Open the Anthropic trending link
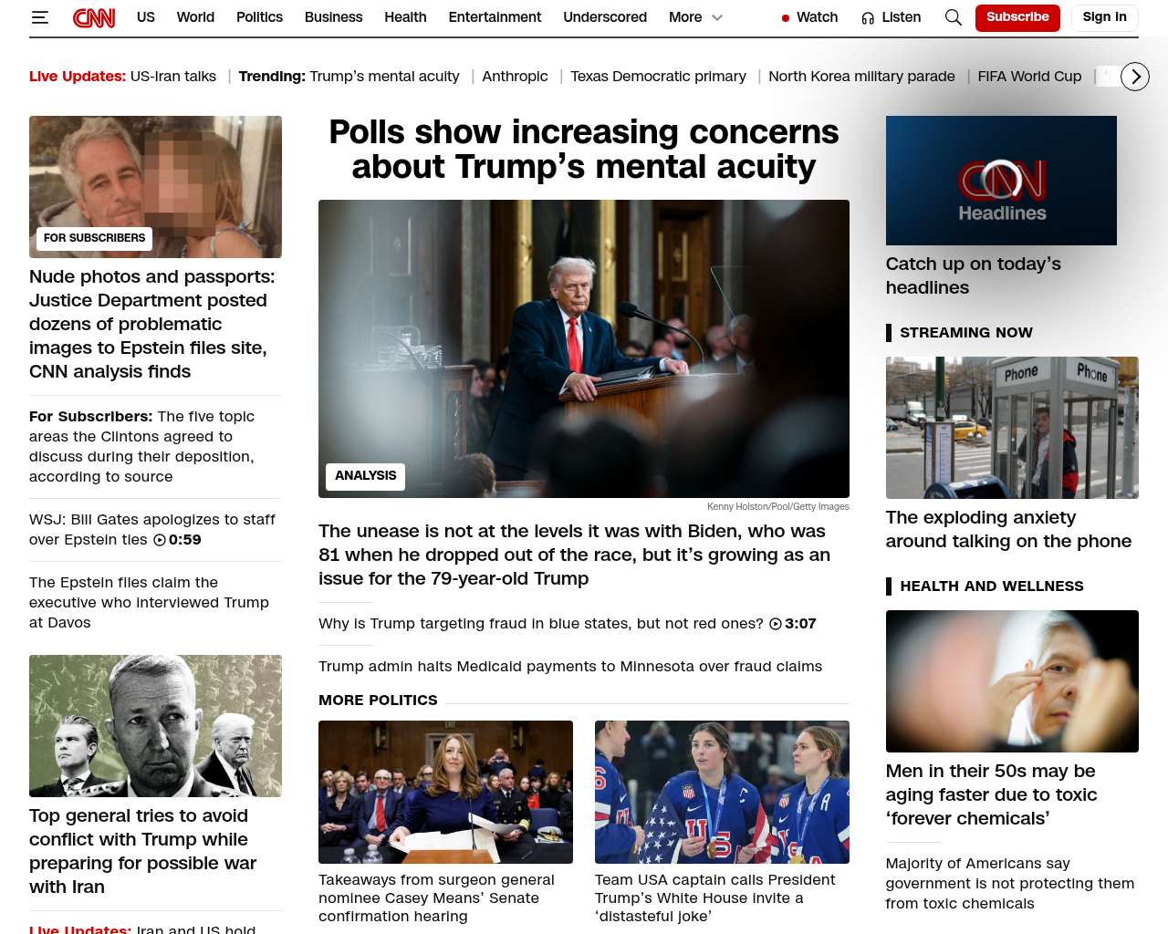1168x934 pixels. 515,77
